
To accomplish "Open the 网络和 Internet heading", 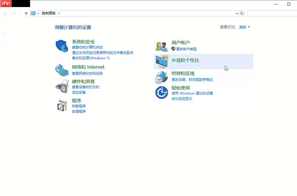I will pyautogui.click(x=88, y=67).
